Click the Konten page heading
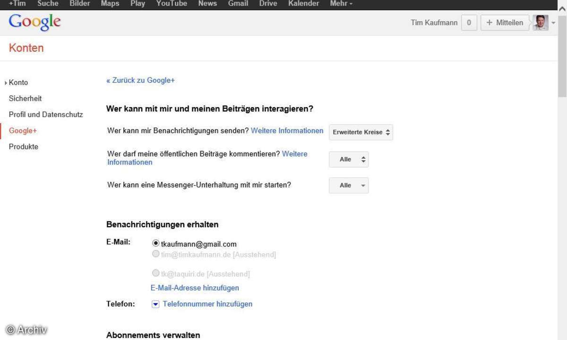 coord(26,48)
